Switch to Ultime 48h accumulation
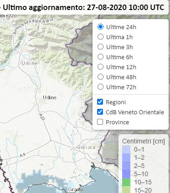This screenshot has height=193, width=170. 100,77
